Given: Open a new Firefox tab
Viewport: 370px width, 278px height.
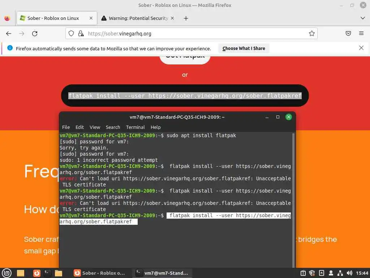Looking at the screenshot, I should [186, 18].
